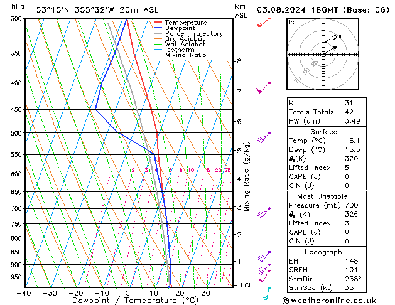This screenshot has width=395, height=305.
Task: Click the red Temperature line swatch in legend
Action: (158, 22)
